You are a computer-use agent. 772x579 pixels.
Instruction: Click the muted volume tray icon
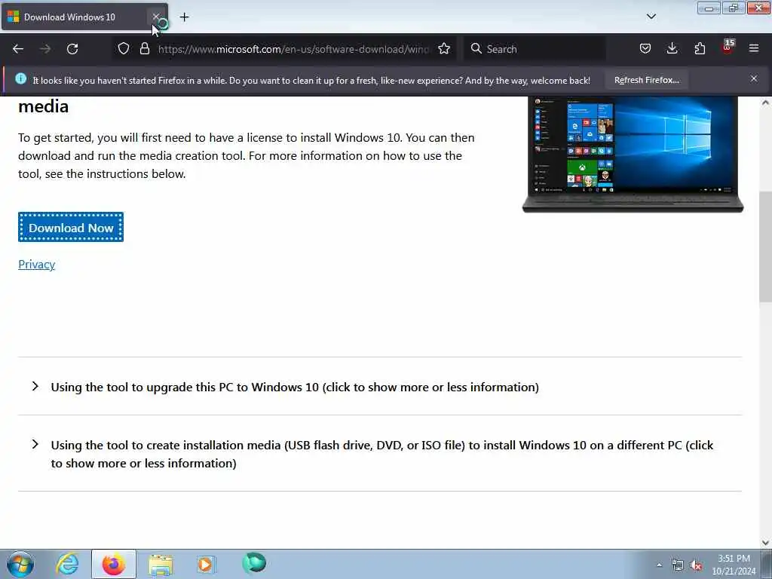pos(696,565)
